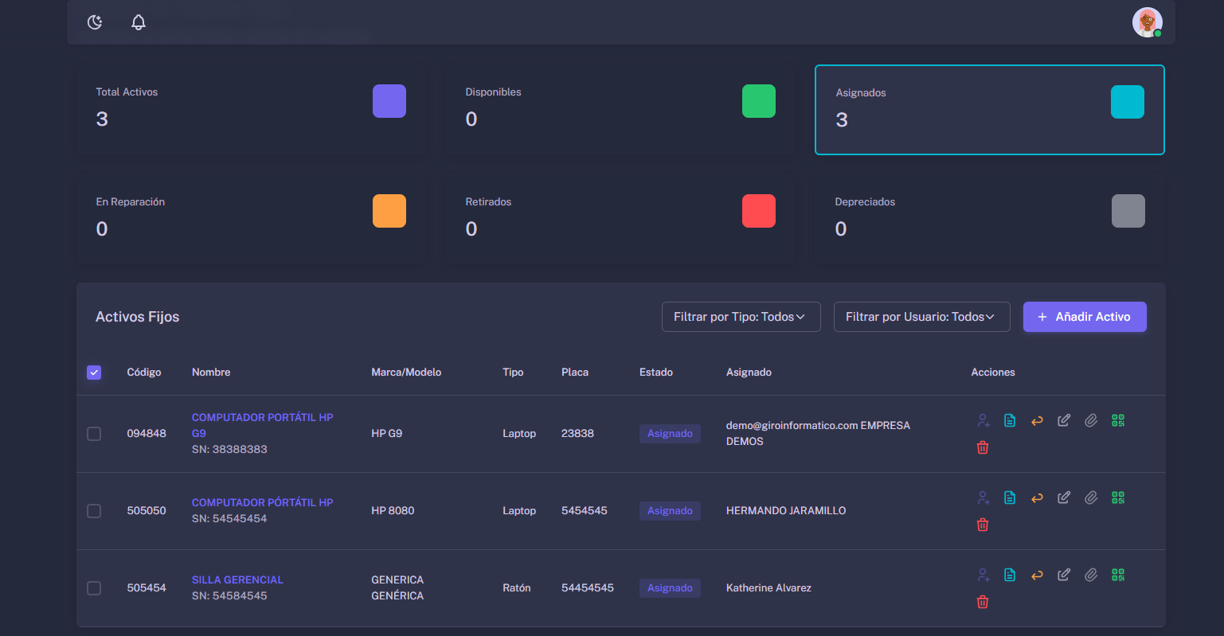Screen dimensions: 1224x636
Task: Uncheck the select-all checkbox in table header
Action: 94,373
